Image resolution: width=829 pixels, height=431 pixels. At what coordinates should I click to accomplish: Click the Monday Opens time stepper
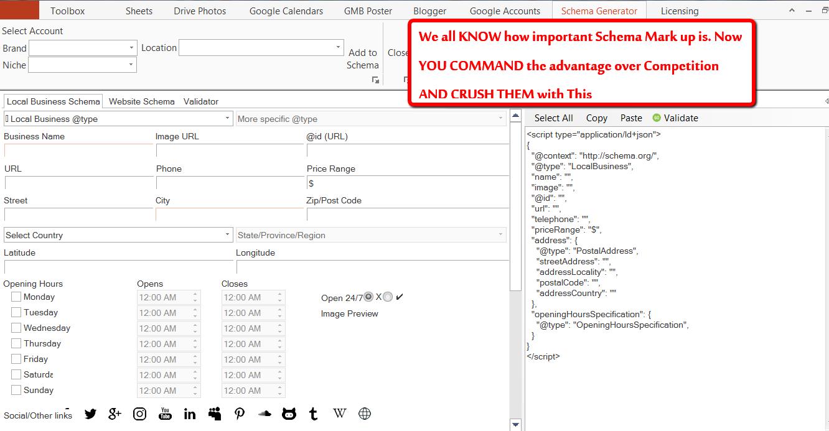[195, 297]
